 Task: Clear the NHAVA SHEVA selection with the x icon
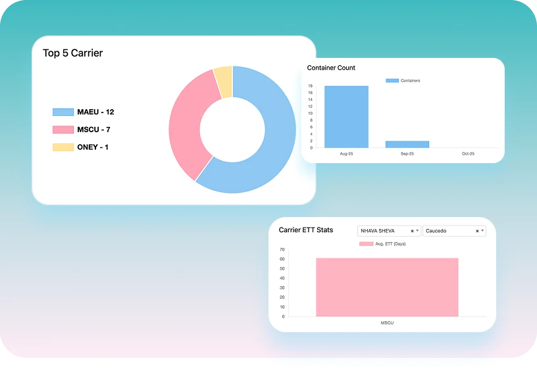(412, 231)
